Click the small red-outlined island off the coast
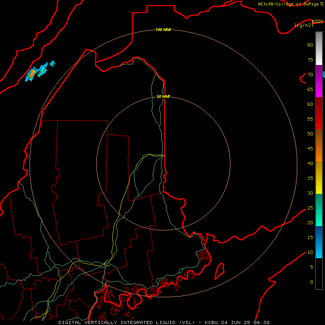Screen dimensions: 325x325 click(220, 271)
